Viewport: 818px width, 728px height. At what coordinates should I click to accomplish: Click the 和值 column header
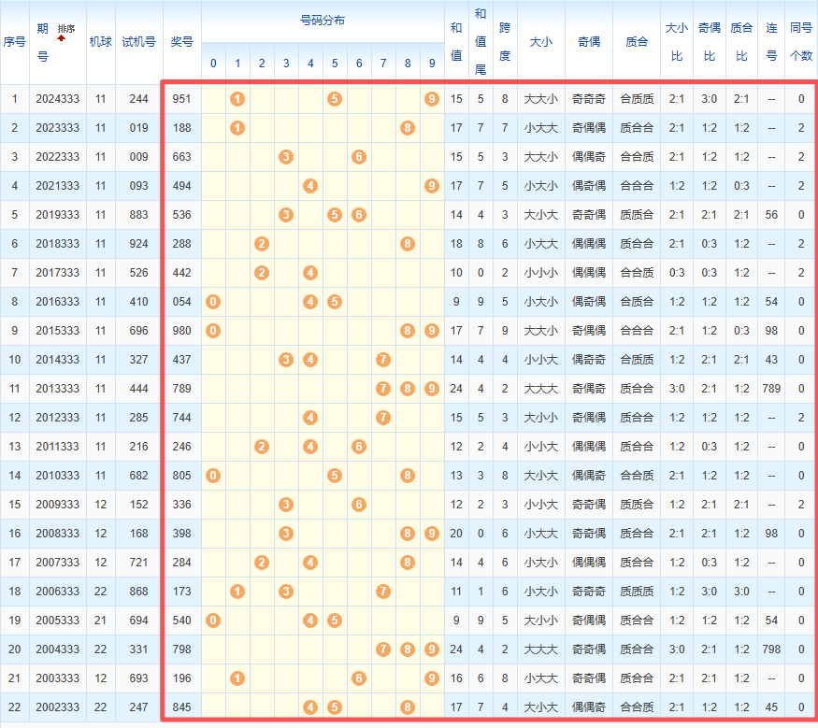coord(456,41)
